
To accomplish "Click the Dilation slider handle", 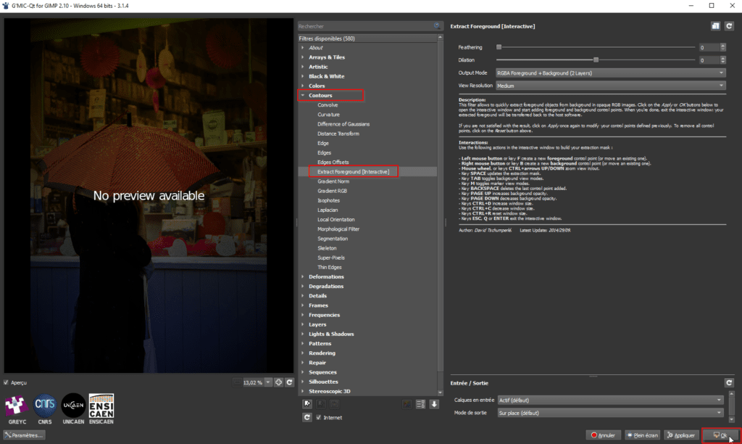I will tap(596, 60).
